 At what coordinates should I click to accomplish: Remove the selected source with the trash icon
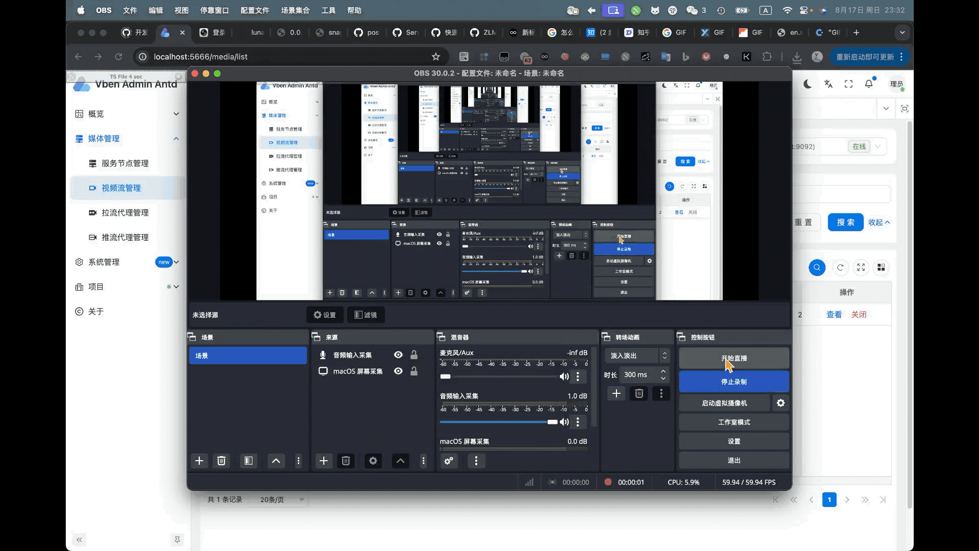[346, 461]
